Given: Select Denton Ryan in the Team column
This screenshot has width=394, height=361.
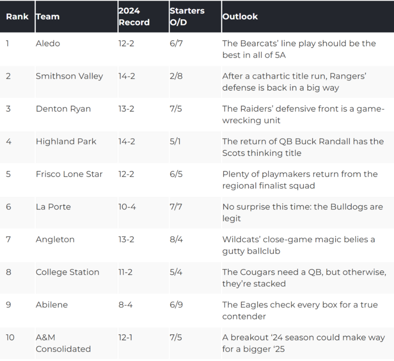Looking at the screenshot, I should click(x=63, y=109).
